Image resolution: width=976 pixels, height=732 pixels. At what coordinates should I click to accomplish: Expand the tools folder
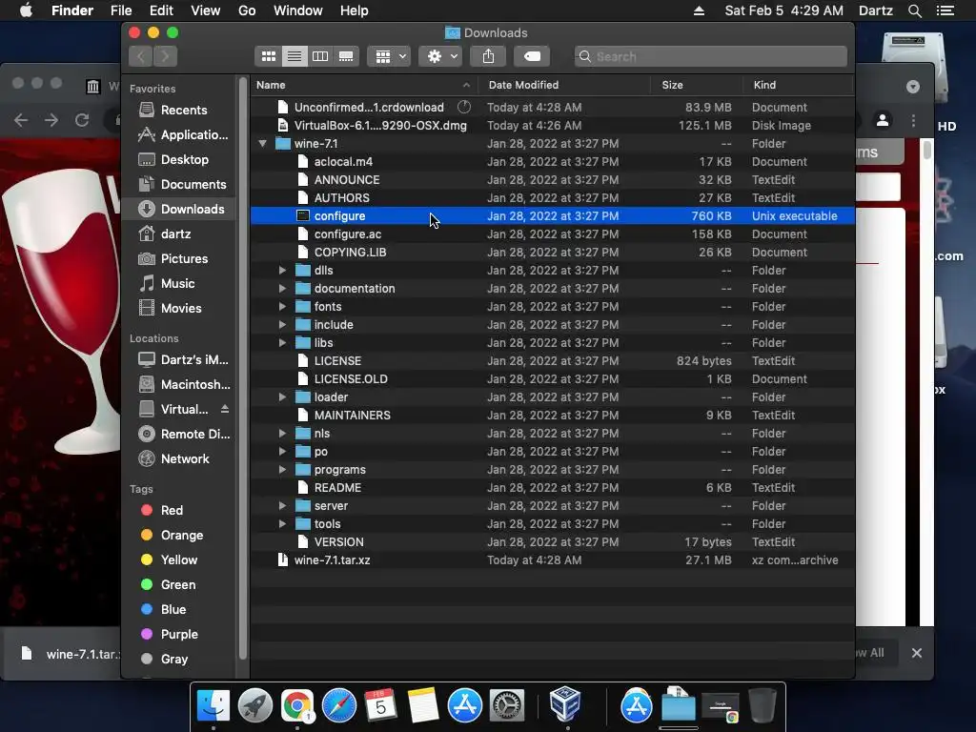coord(282,524)
